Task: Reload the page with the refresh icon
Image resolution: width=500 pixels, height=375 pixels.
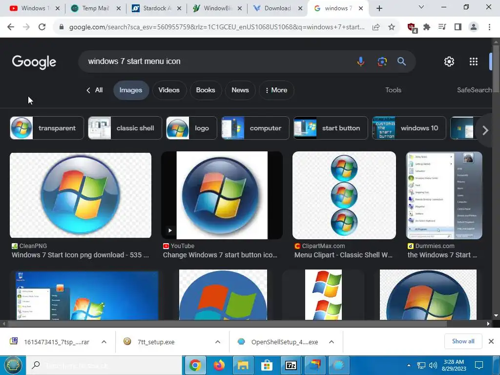Action: (x=42, y=27)
